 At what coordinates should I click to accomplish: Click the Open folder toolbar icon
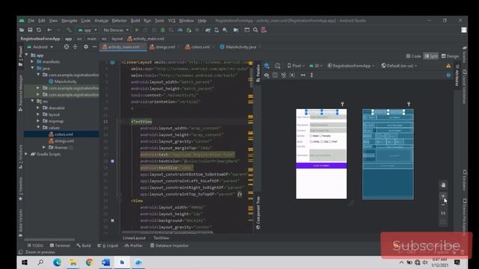(x=22, y=30)
